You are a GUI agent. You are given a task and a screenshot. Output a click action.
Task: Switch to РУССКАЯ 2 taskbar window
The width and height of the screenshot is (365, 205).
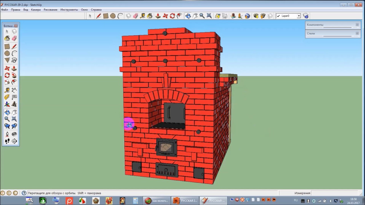click(x=185, y=201)
